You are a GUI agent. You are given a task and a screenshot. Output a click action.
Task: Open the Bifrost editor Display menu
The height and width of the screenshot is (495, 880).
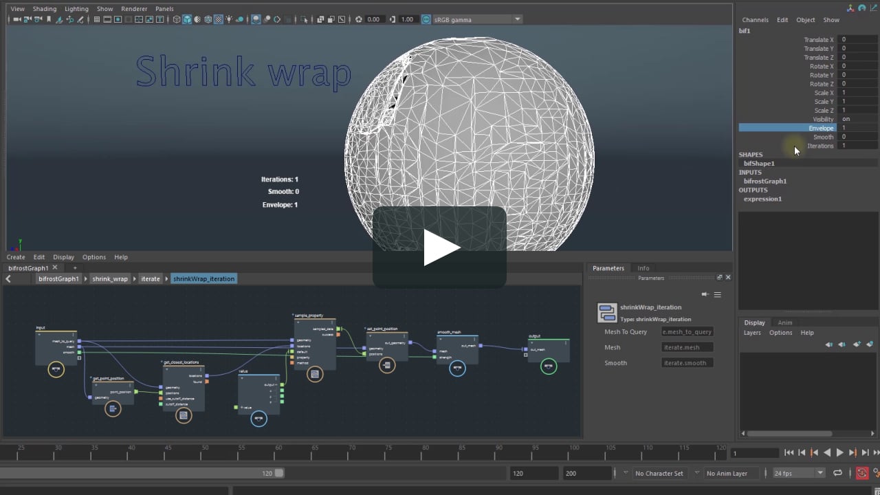coord(63,257)
